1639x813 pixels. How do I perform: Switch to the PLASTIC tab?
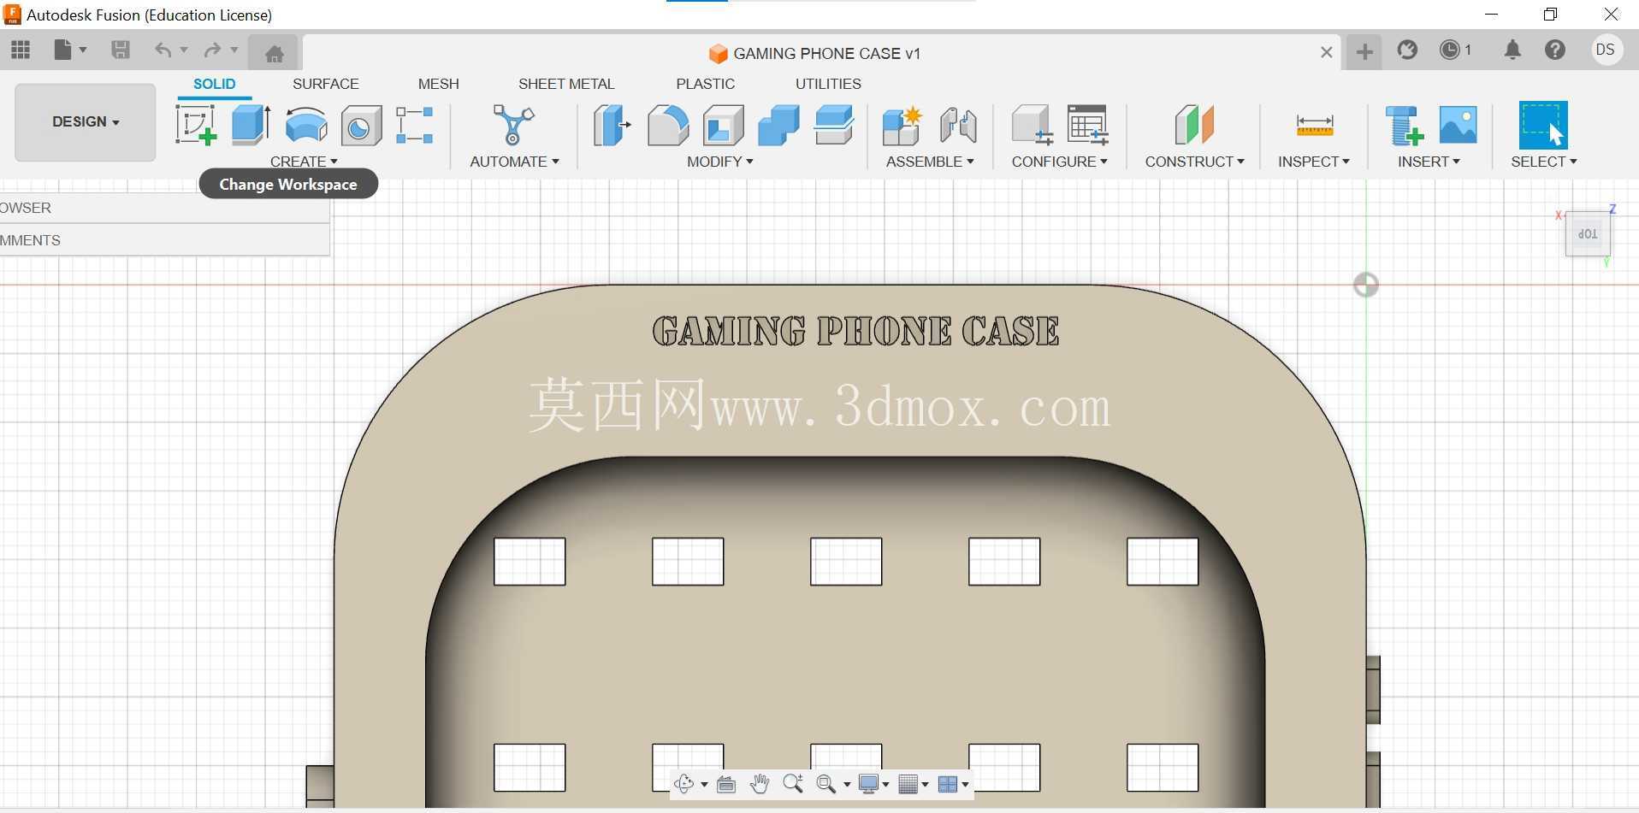706,84
